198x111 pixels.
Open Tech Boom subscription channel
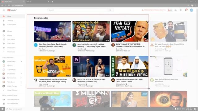tap(12, 82)
